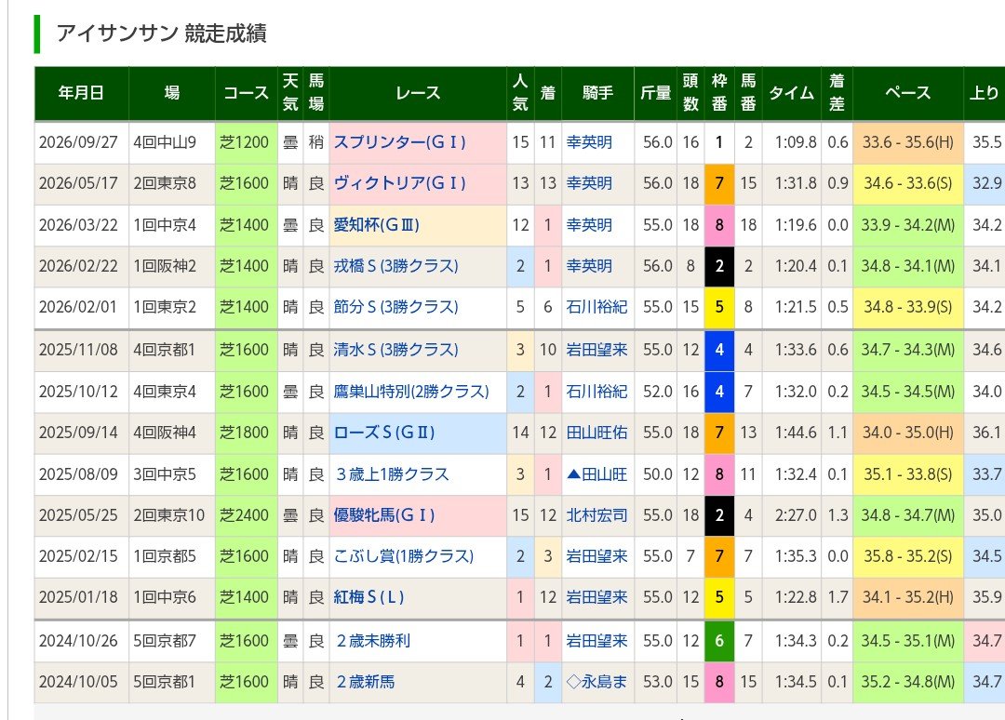
Task: Click jockey 田山旺佑 in the ローズS row
Action: coord(596,433)
